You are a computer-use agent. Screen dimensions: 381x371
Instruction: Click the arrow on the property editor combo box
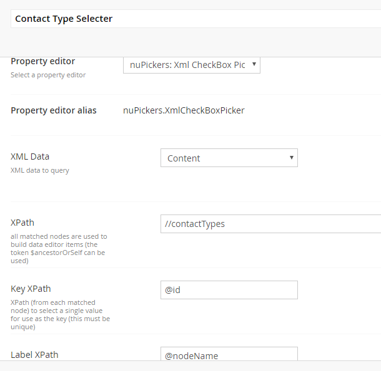pos(254,64)
